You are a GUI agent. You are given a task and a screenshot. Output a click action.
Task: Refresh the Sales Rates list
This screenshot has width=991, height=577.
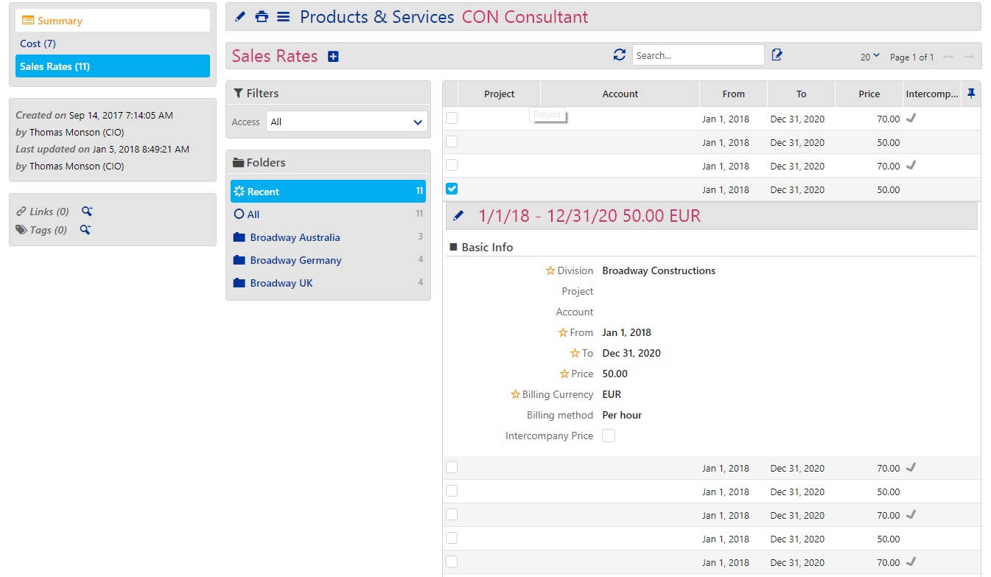620,55
